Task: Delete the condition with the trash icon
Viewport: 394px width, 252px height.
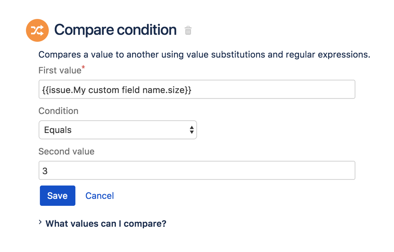Action: coord(188,30)
